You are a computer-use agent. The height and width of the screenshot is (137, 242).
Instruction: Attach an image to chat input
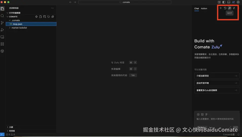pos(202,115)
